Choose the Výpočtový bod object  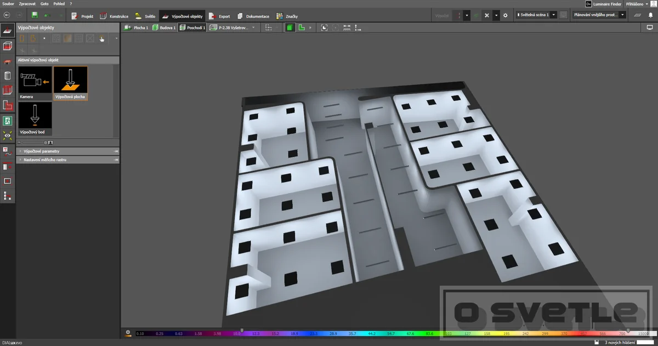pyautogui.click(x=35, y=119)
